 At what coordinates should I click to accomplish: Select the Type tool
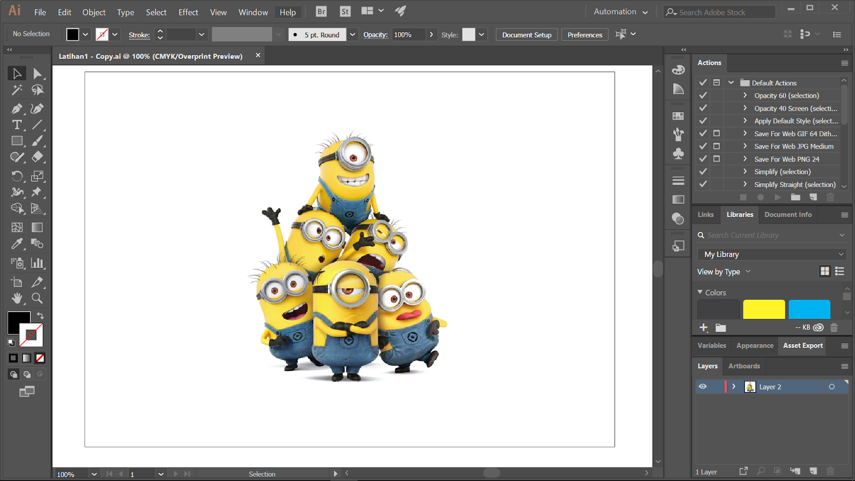point(17,125)
